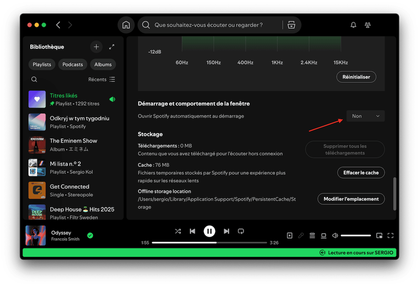Click the Browse icon in search bar
This screenshot has width=419, height=286.
292,25
